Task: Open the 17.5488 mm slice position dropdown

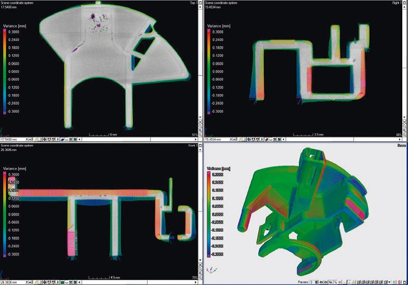Action: (27, 140)
